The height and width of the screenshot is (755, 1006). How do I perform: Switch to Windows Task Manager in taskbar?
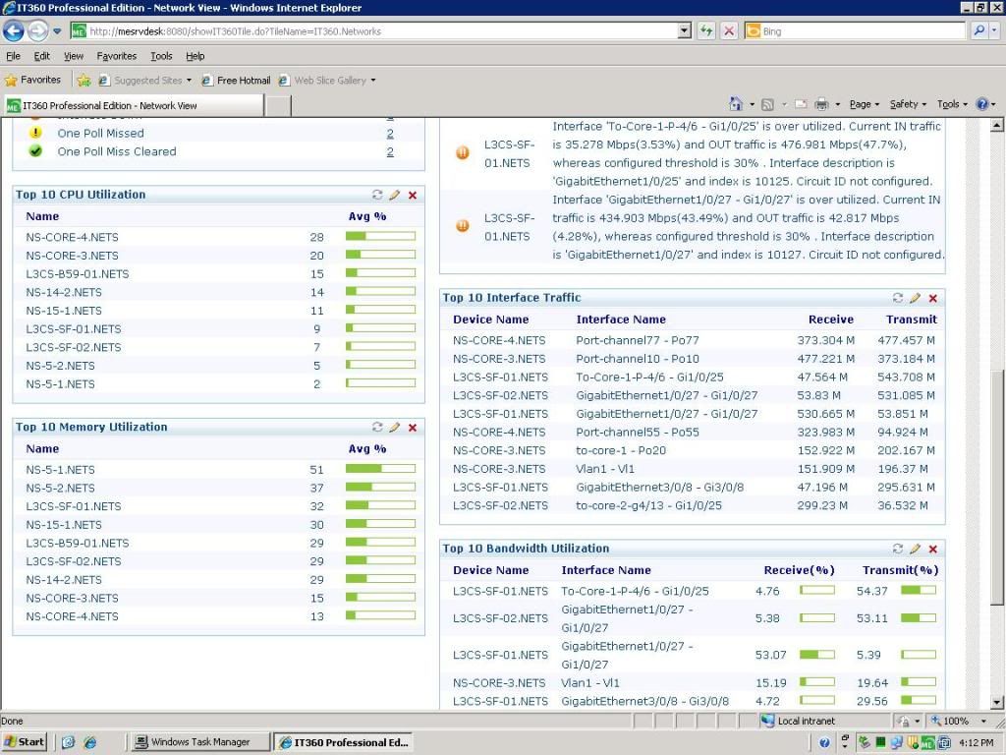click(200, 742)
